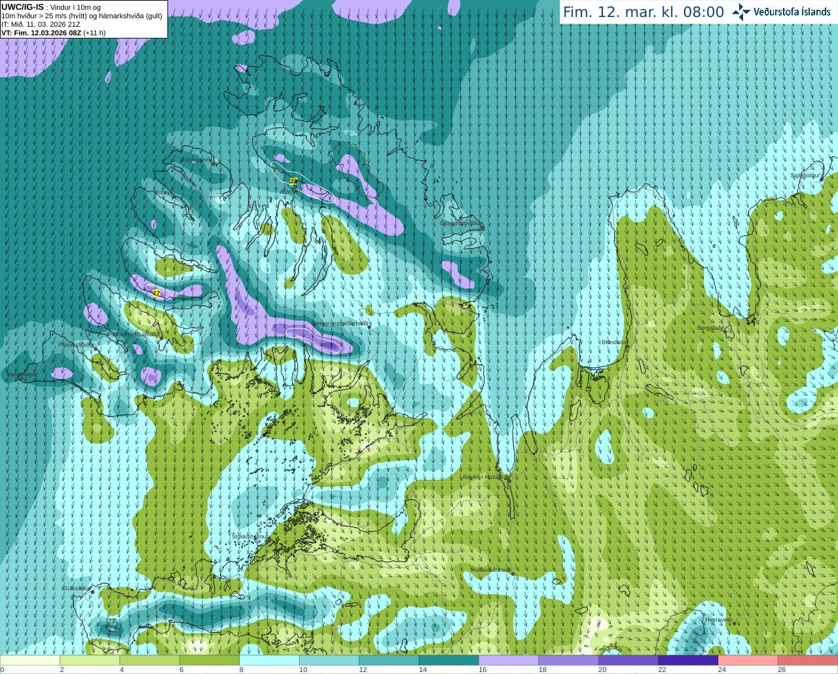This screenshot has width=838, height=674.
Task: Click the 24–26 m/s light pink legend swatch
Action: pyautogui.click(x=748, y=660)
